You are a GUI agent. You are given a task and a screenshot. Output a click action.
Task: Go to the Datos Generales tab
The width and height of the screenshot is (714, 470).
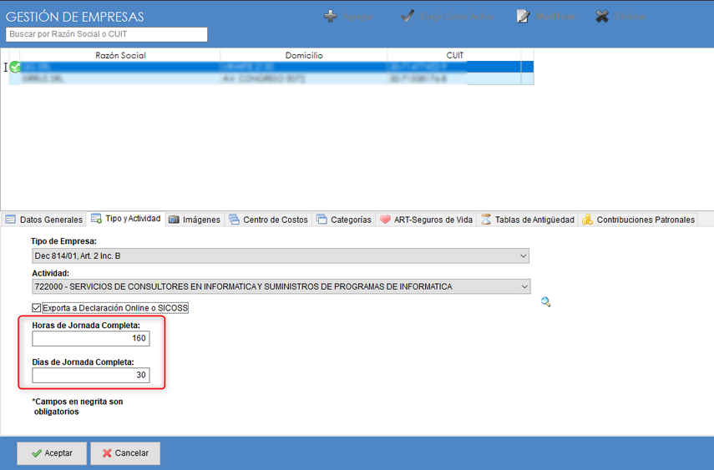43,220
